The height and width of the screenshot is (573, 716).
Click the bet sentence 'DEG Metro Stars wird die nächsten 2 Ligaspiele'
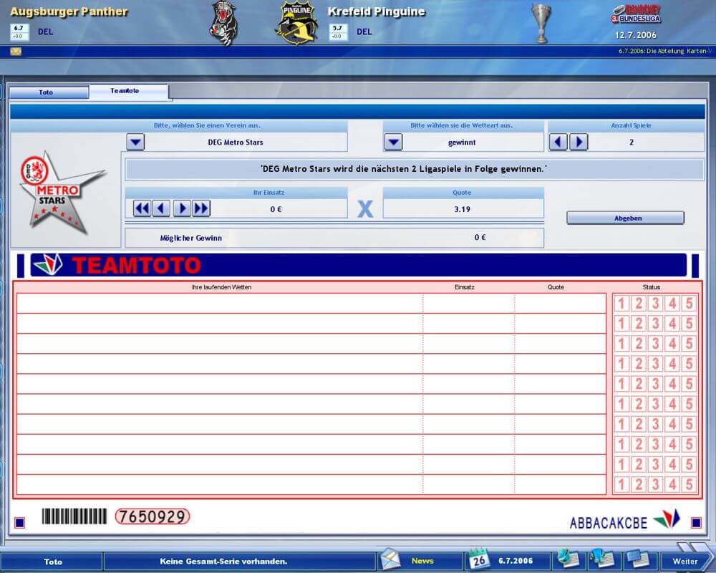pos(403,168)
